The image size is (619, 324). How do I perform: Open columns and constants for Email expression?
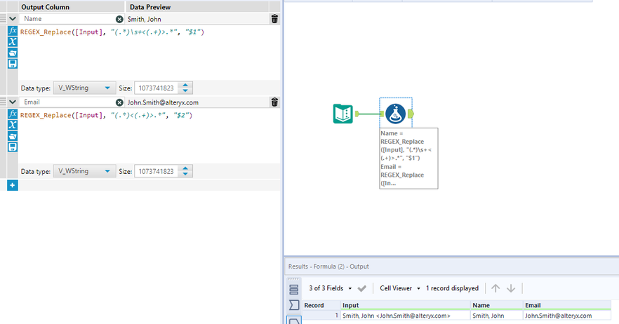(x=13, y=125)
